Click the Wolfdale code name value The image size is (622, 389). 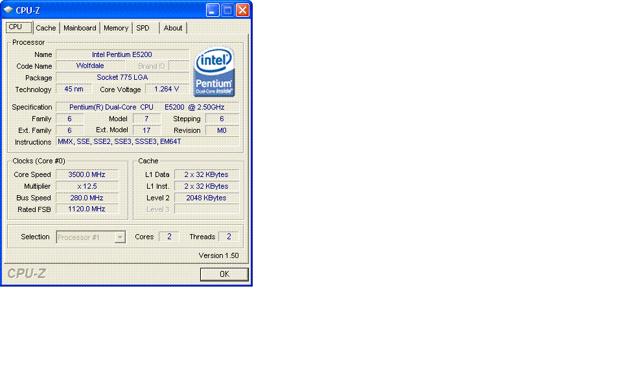pyautogui.click(x=90, y=66)
